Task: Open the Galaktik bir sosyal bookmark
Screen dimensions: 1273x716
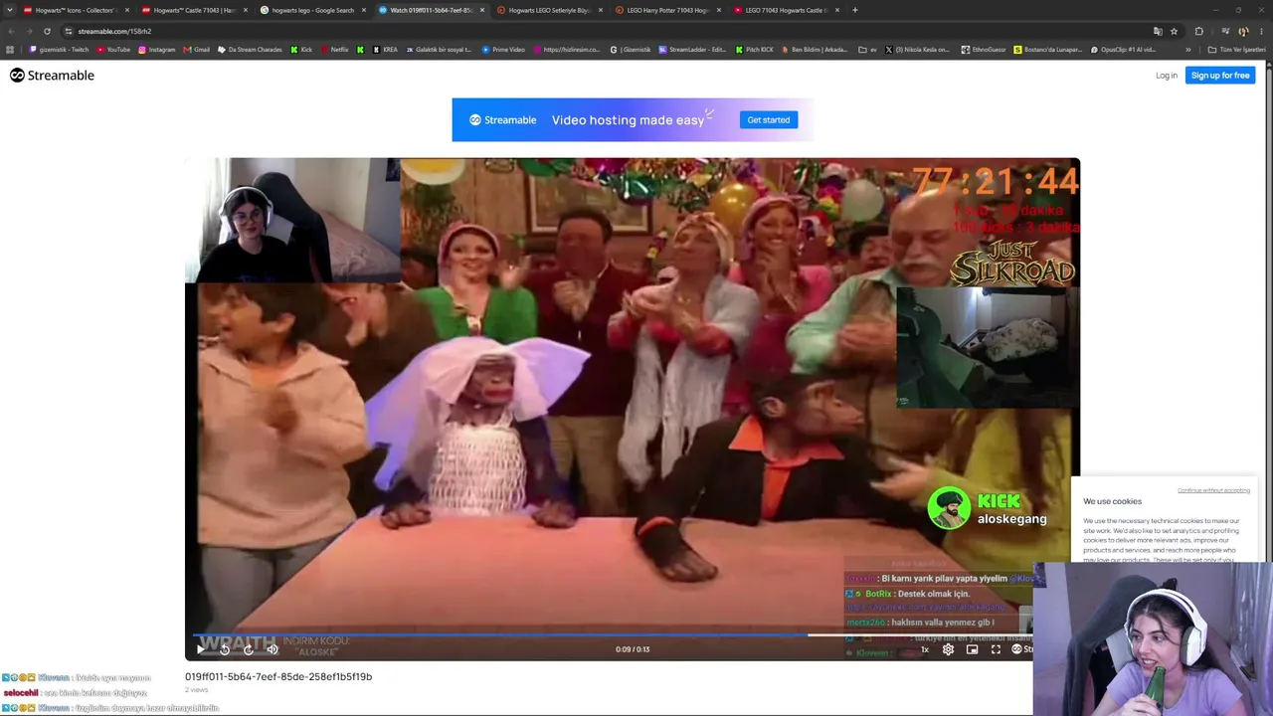Action: pos(438,50)
